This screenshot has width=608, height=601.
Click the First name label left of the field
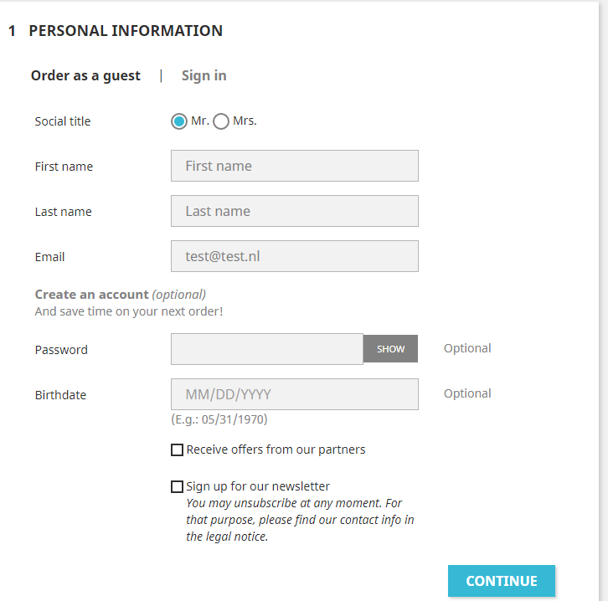(64, 167)
